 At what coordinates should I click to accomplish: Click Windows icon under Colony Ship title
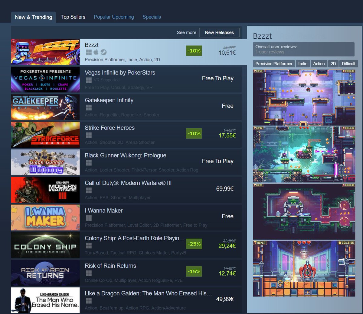pos(89,245)
